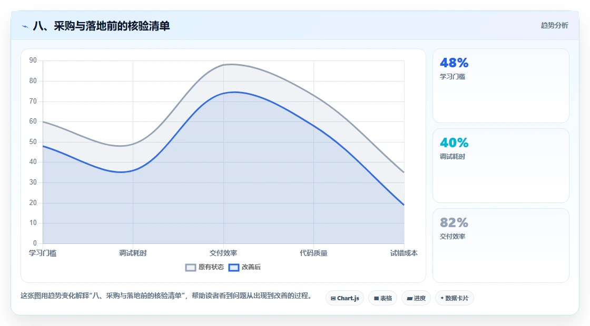This screenshot has height=326, width=590.
Task: Click the 趋势分析 label in the header
Action: pyautogui.click(x=554, y=26)
